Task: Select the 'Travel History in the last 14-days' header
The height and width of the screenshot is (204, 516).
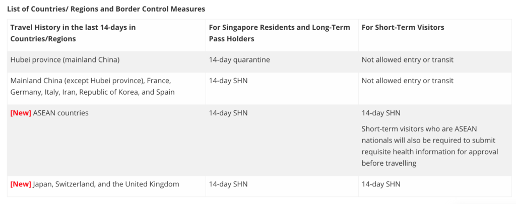Action: [73, 33]
